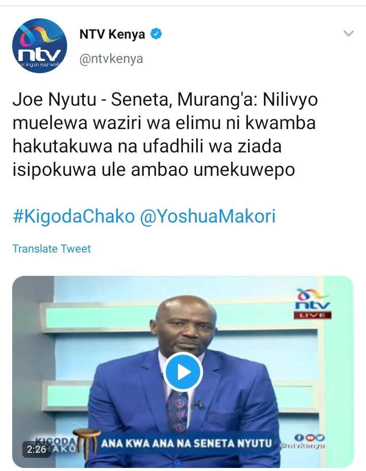The image size is (366, 471).
Task: Open the @YoshuaMakori mention
Action: click(x=207, y=216)
